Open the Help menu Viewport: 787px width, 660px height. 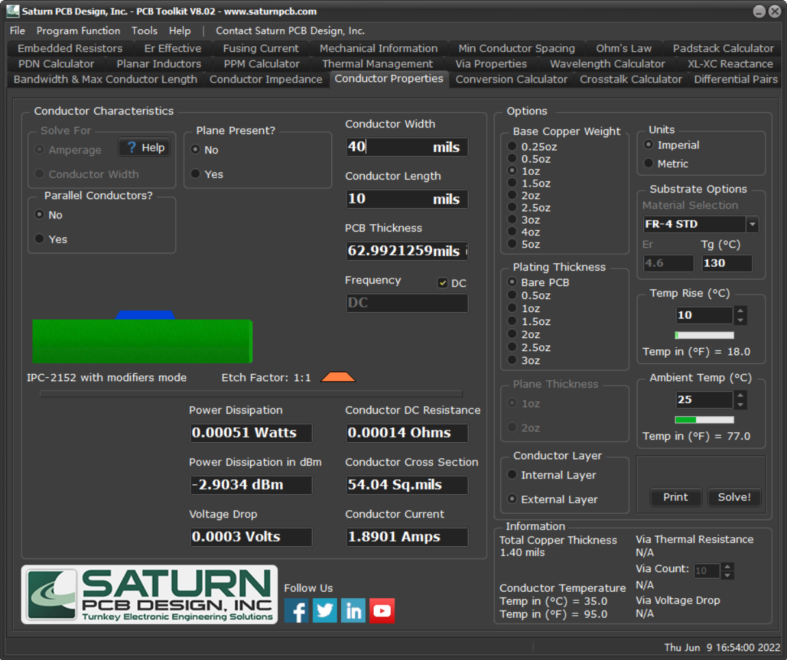pyautogui.click(x=180, y=31)
